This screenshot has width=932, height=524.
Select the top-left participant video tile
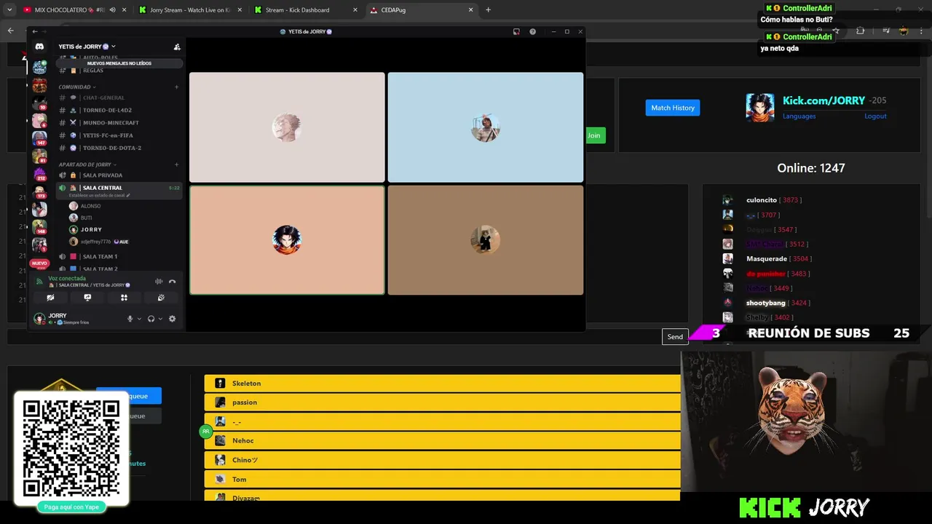click(x=287, y=127)
